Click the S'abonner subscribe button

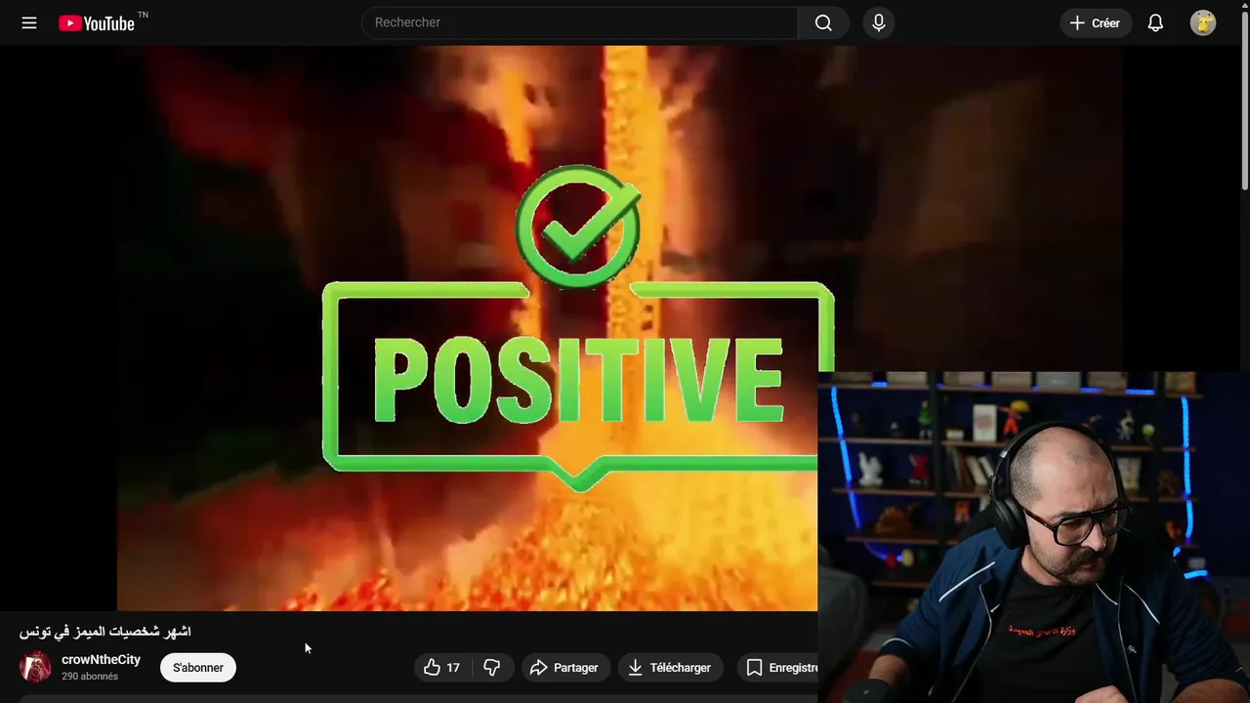tap(198, 668)
